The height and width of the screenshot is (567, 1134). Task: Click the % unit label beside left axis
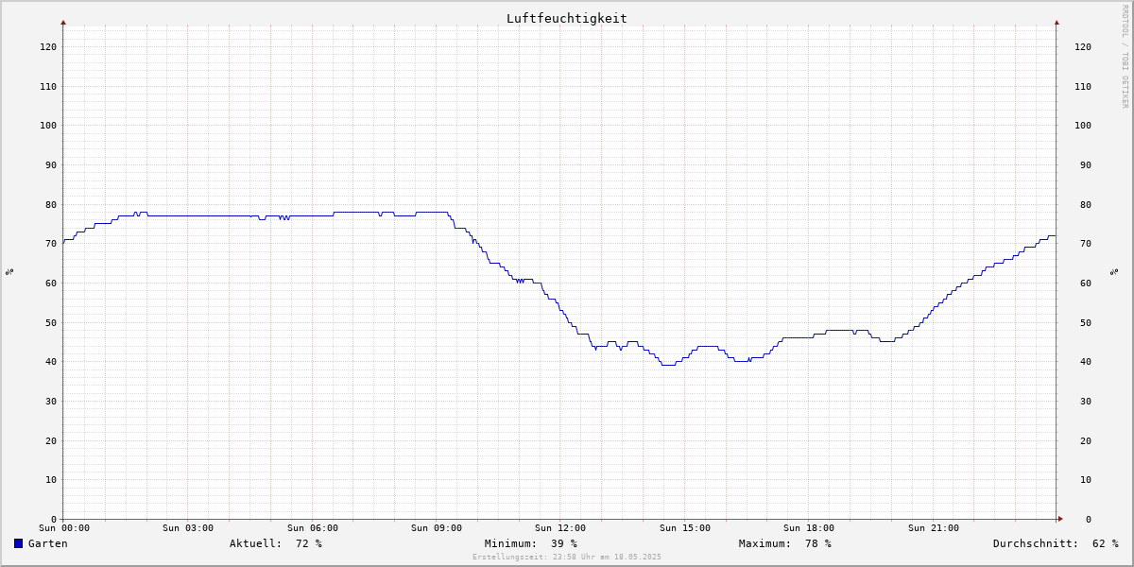[9, 271]
